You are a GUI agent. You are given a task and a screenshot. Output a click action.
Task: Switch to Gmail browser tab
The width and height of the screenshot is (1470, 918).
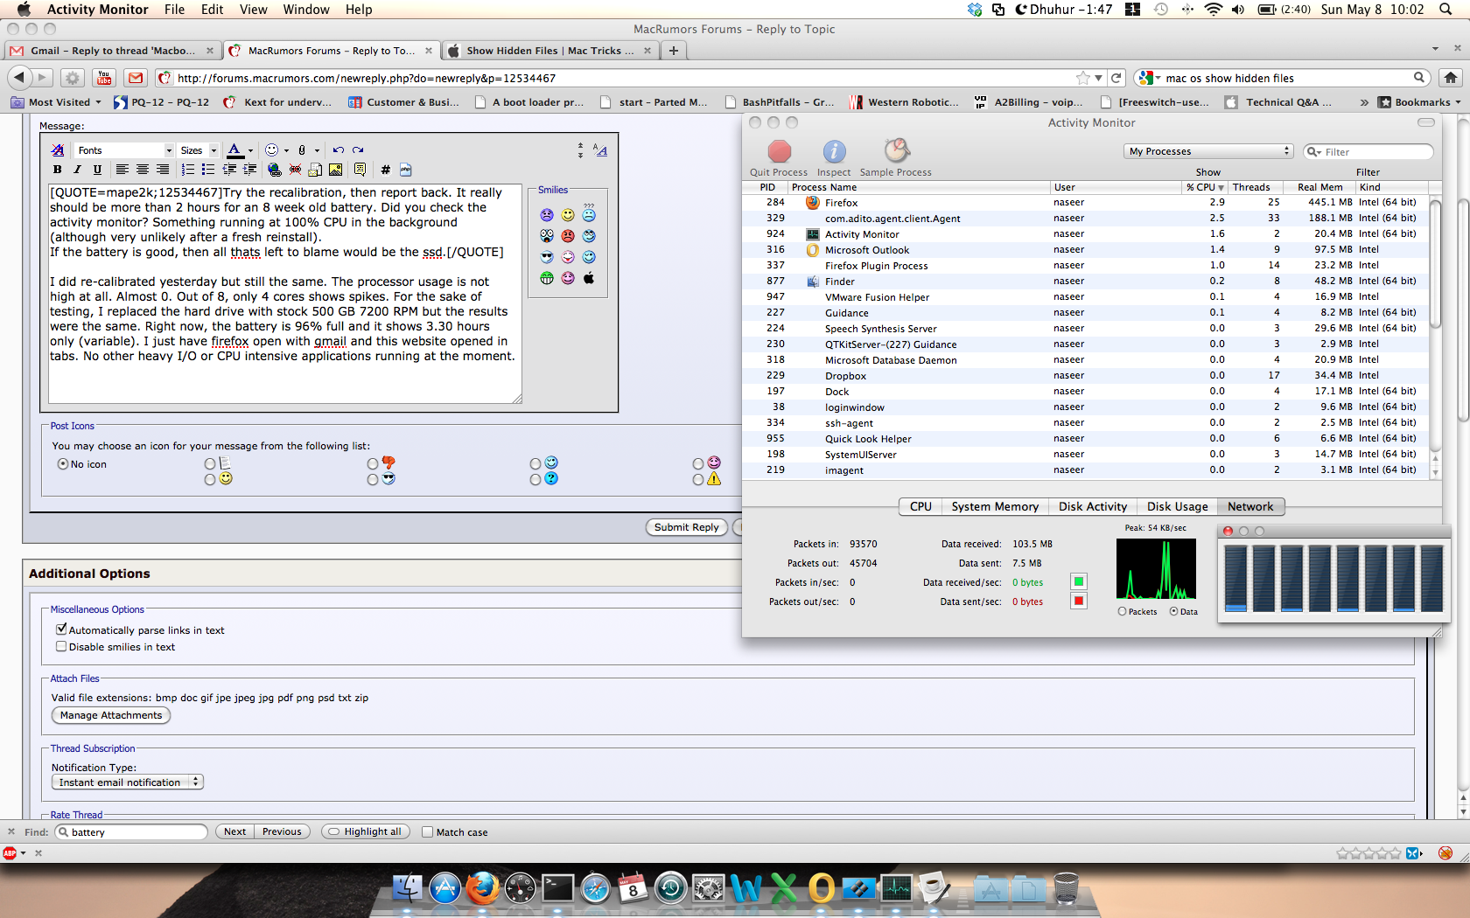[x=112, y=51]
